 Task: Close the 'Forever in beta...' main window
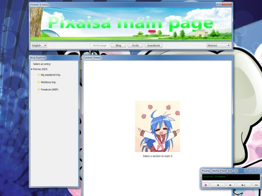click(x=227, y=4)
